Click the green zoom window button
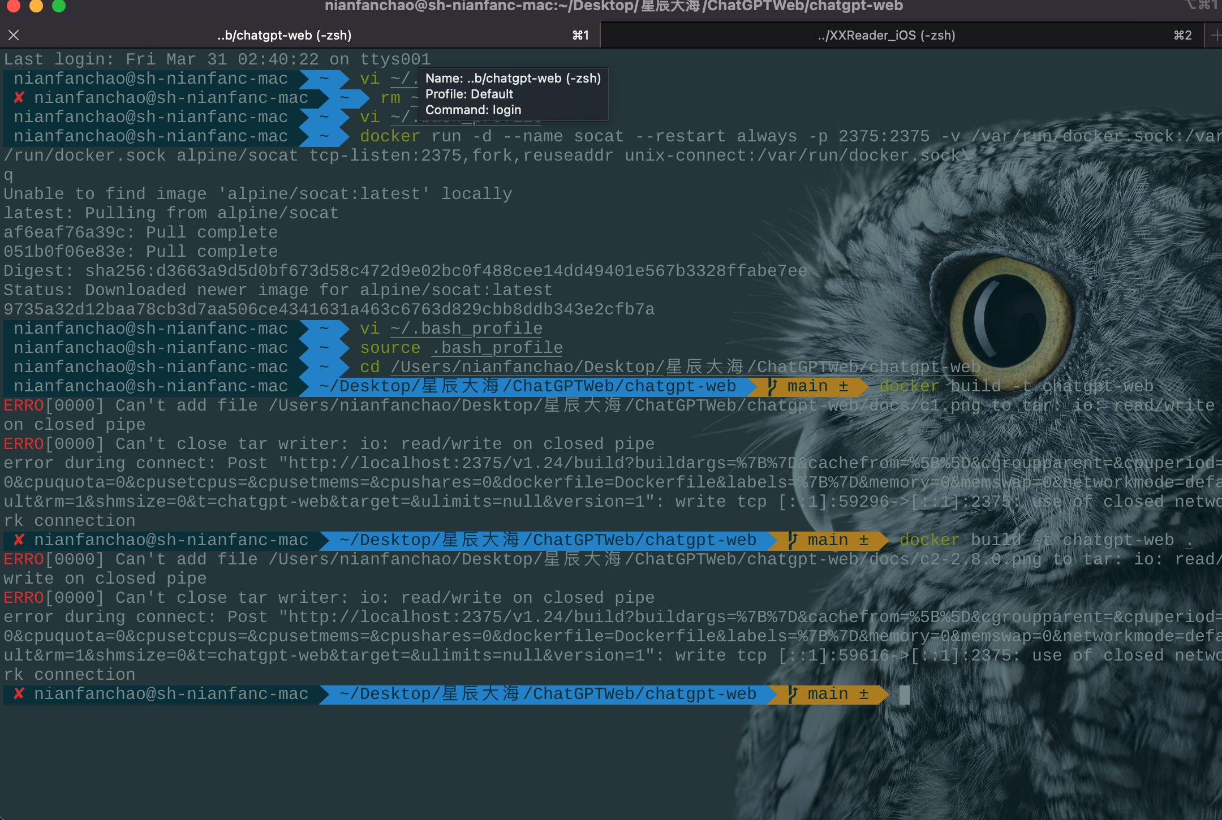 tap(59, 6)
